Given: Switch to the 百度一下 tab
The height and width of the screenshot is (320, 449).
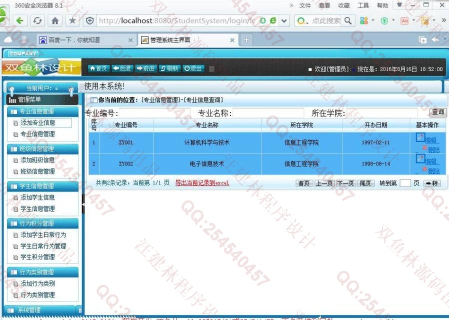Looking at the screenshot, I should 86,40.
